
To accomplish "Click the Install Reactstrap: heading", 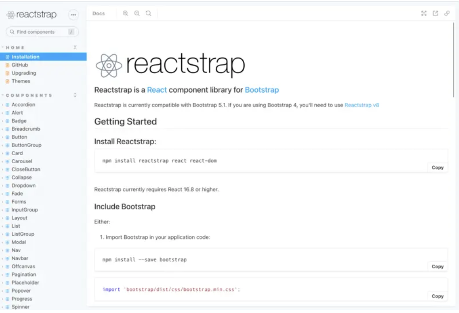I will click(125, 141).
